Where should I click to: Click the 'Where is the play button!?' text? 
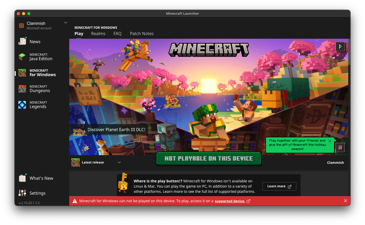[158, 181]
